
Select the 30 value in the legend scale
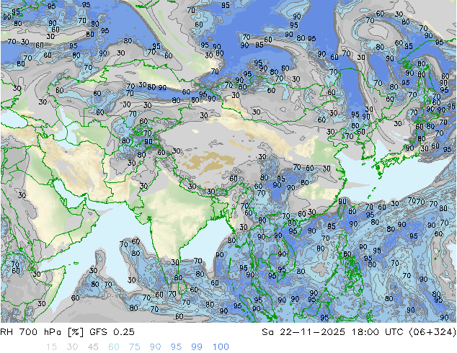click(x=72, y=347)
